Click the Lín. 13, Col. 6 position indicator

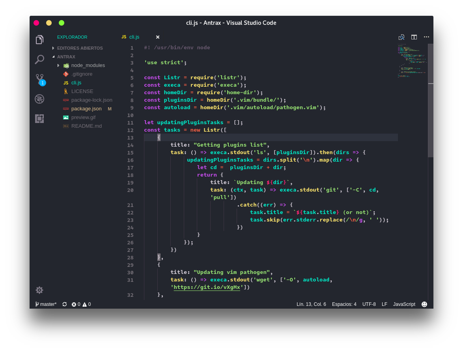311,304
